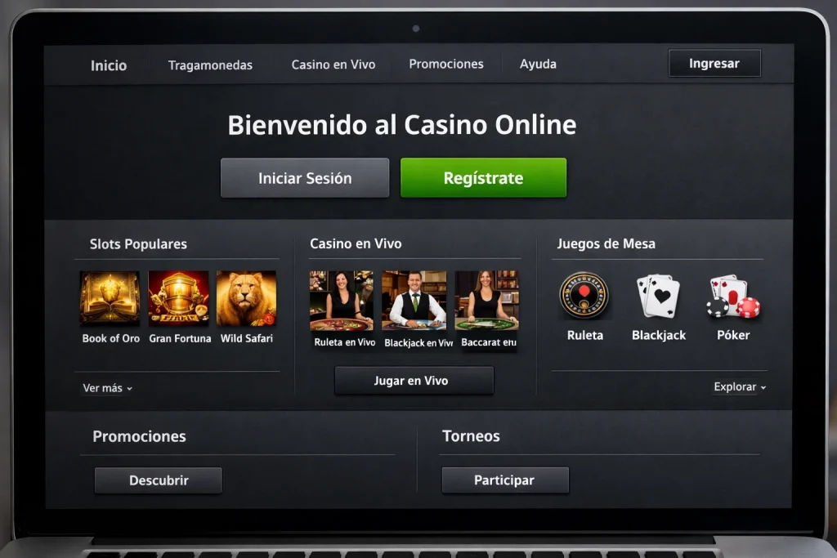The width and height of the screenshot is (837, 558).
Task: Launch the Gran Fortuna slot game
Action: click(x=178, y=298)
